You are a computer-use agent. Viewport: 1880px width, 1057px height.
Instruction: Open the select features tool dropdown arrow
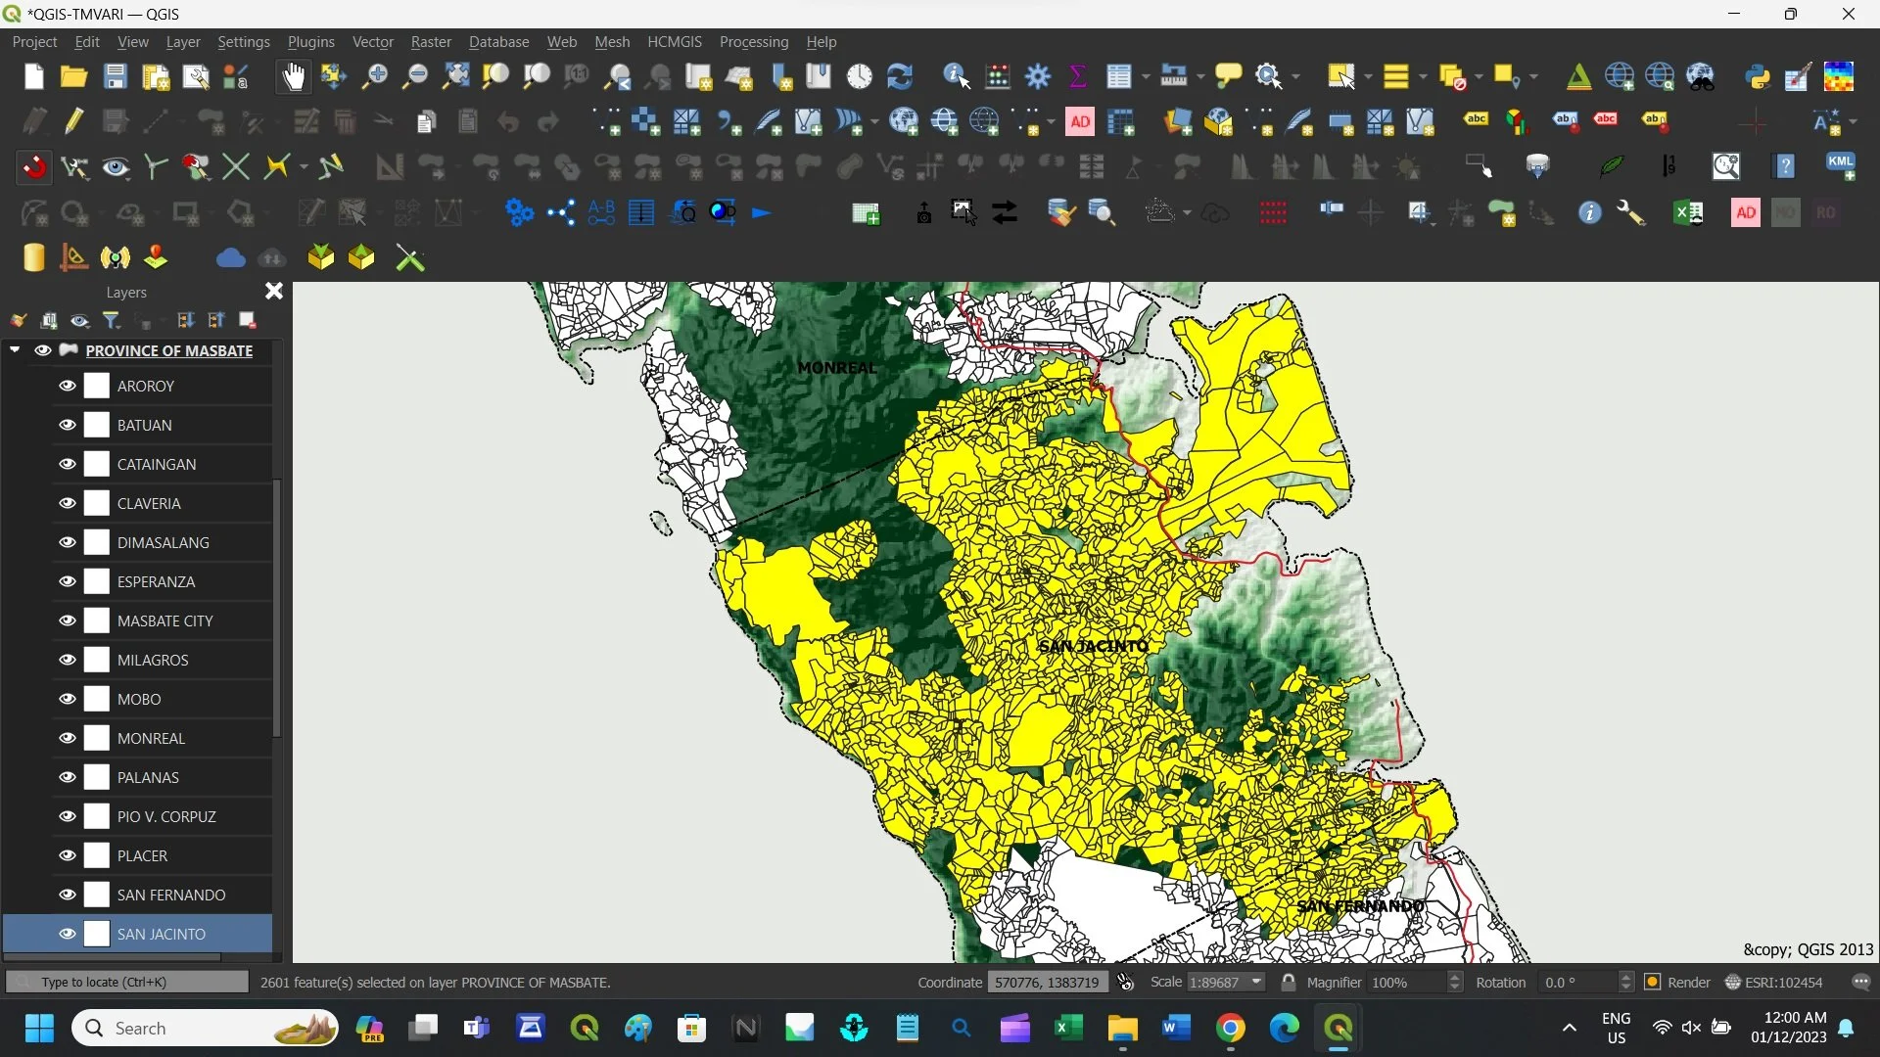click(1368, 76)
